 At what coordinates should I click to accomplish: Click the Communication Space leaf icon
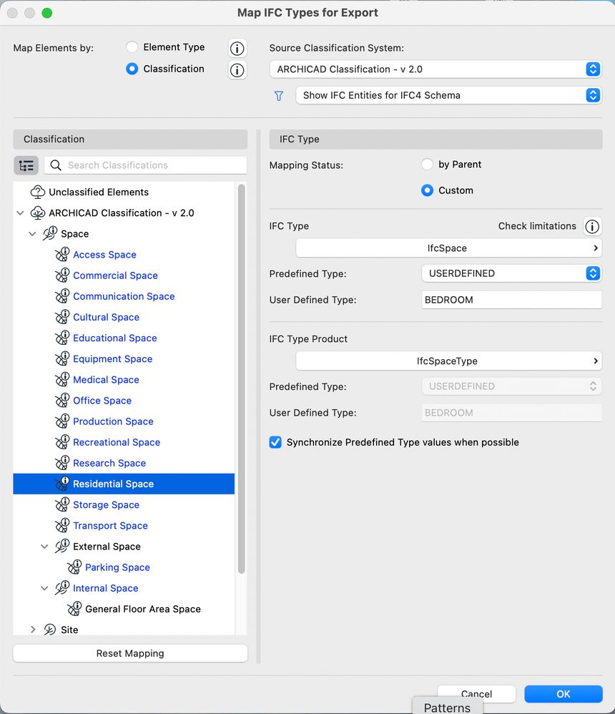click(x=62, y=296)
